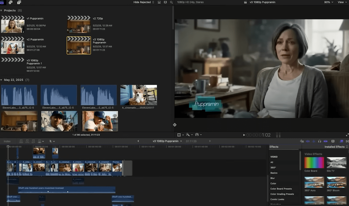
Task: Open the Titles and Generators sidebar
Action: pos(19,2)
